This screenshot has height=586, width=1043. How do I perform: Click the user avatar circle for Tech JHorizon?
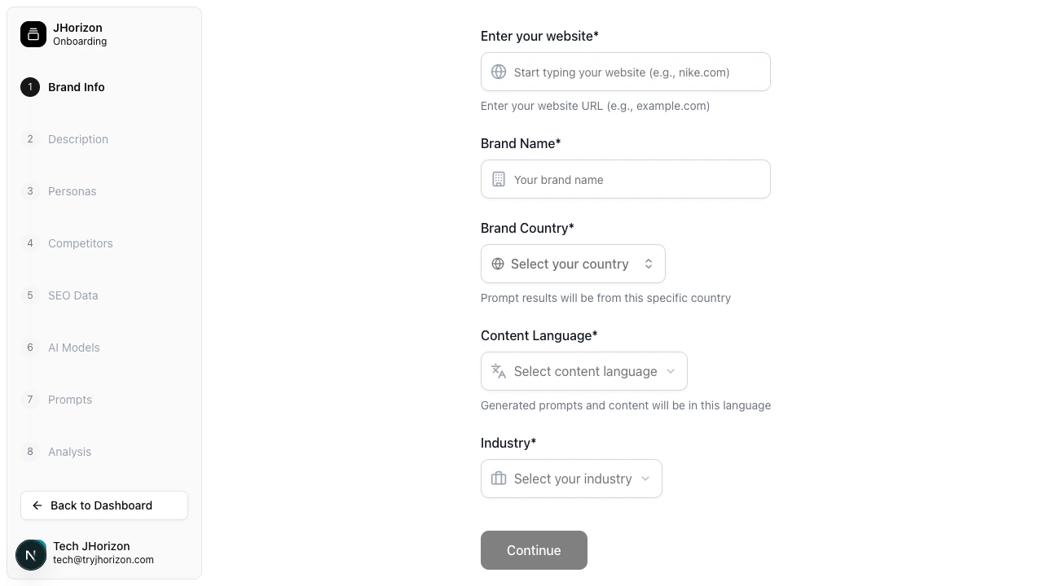[x=31, y=554]
